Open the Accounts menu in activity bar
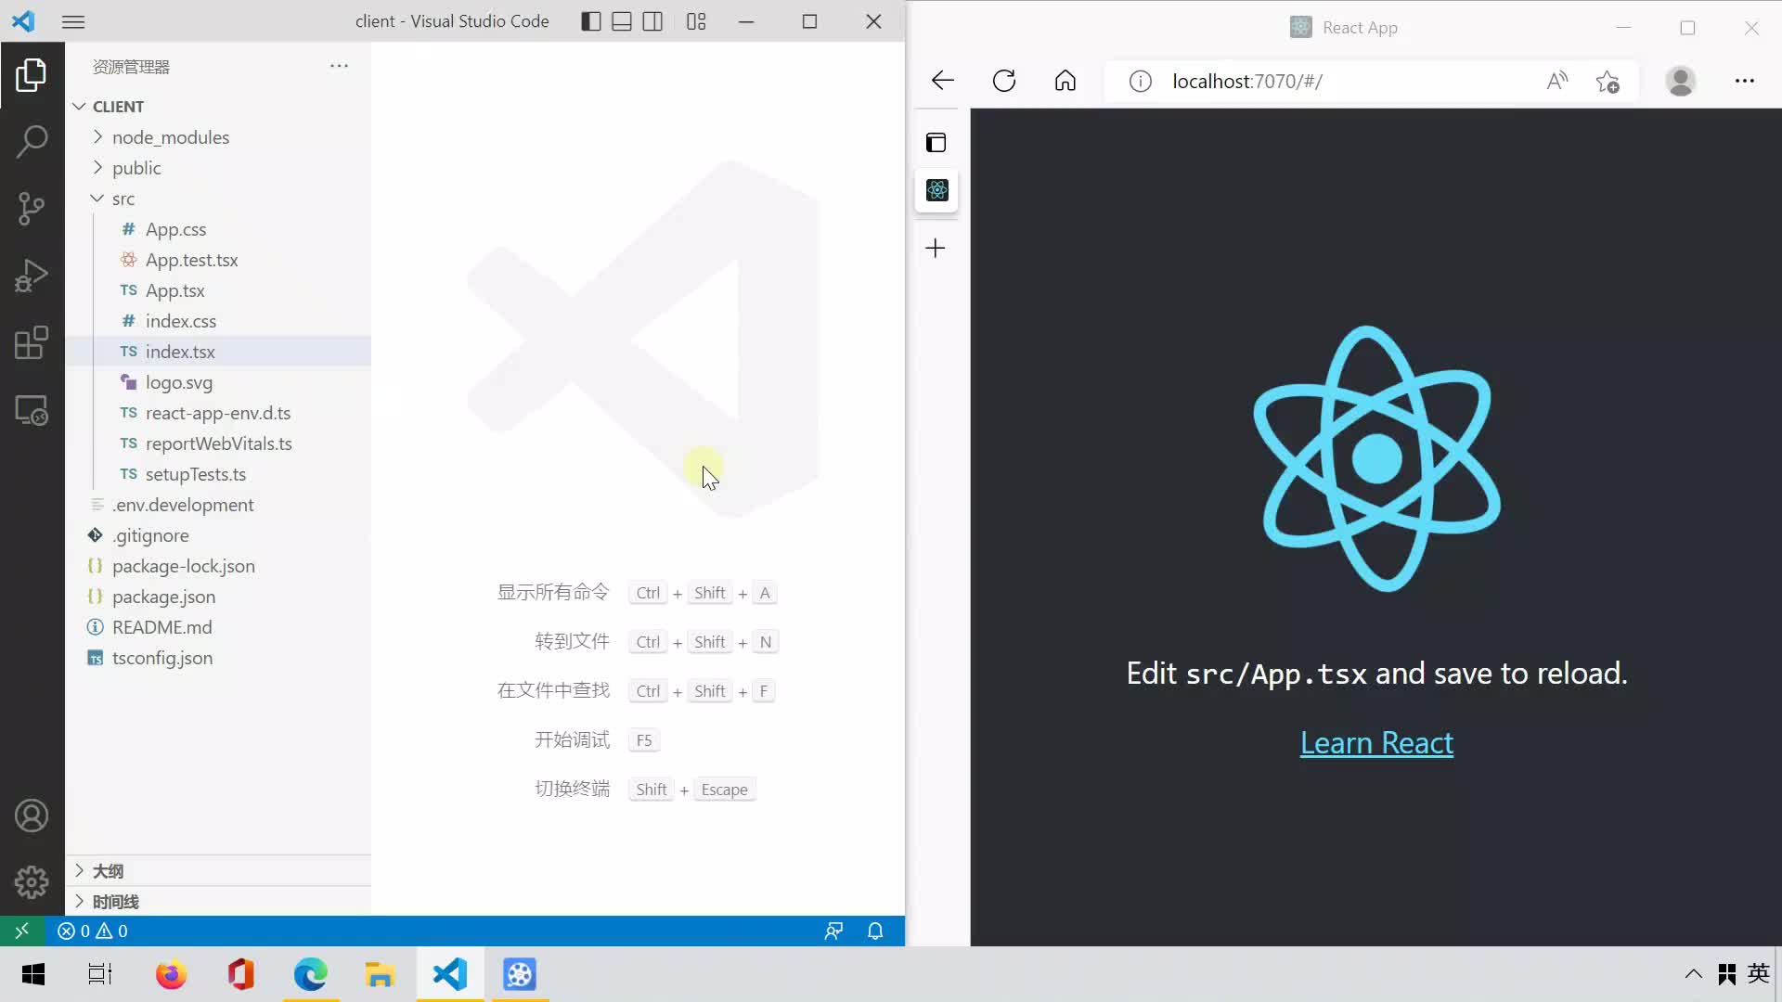 coord(32,816)
